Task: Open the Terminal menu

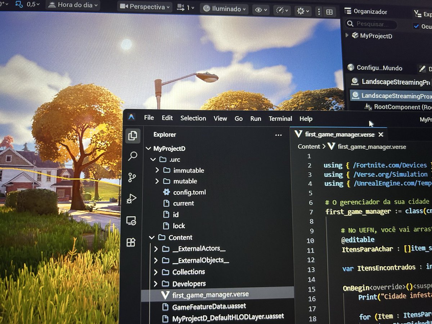Action: [x=280, y=118]
